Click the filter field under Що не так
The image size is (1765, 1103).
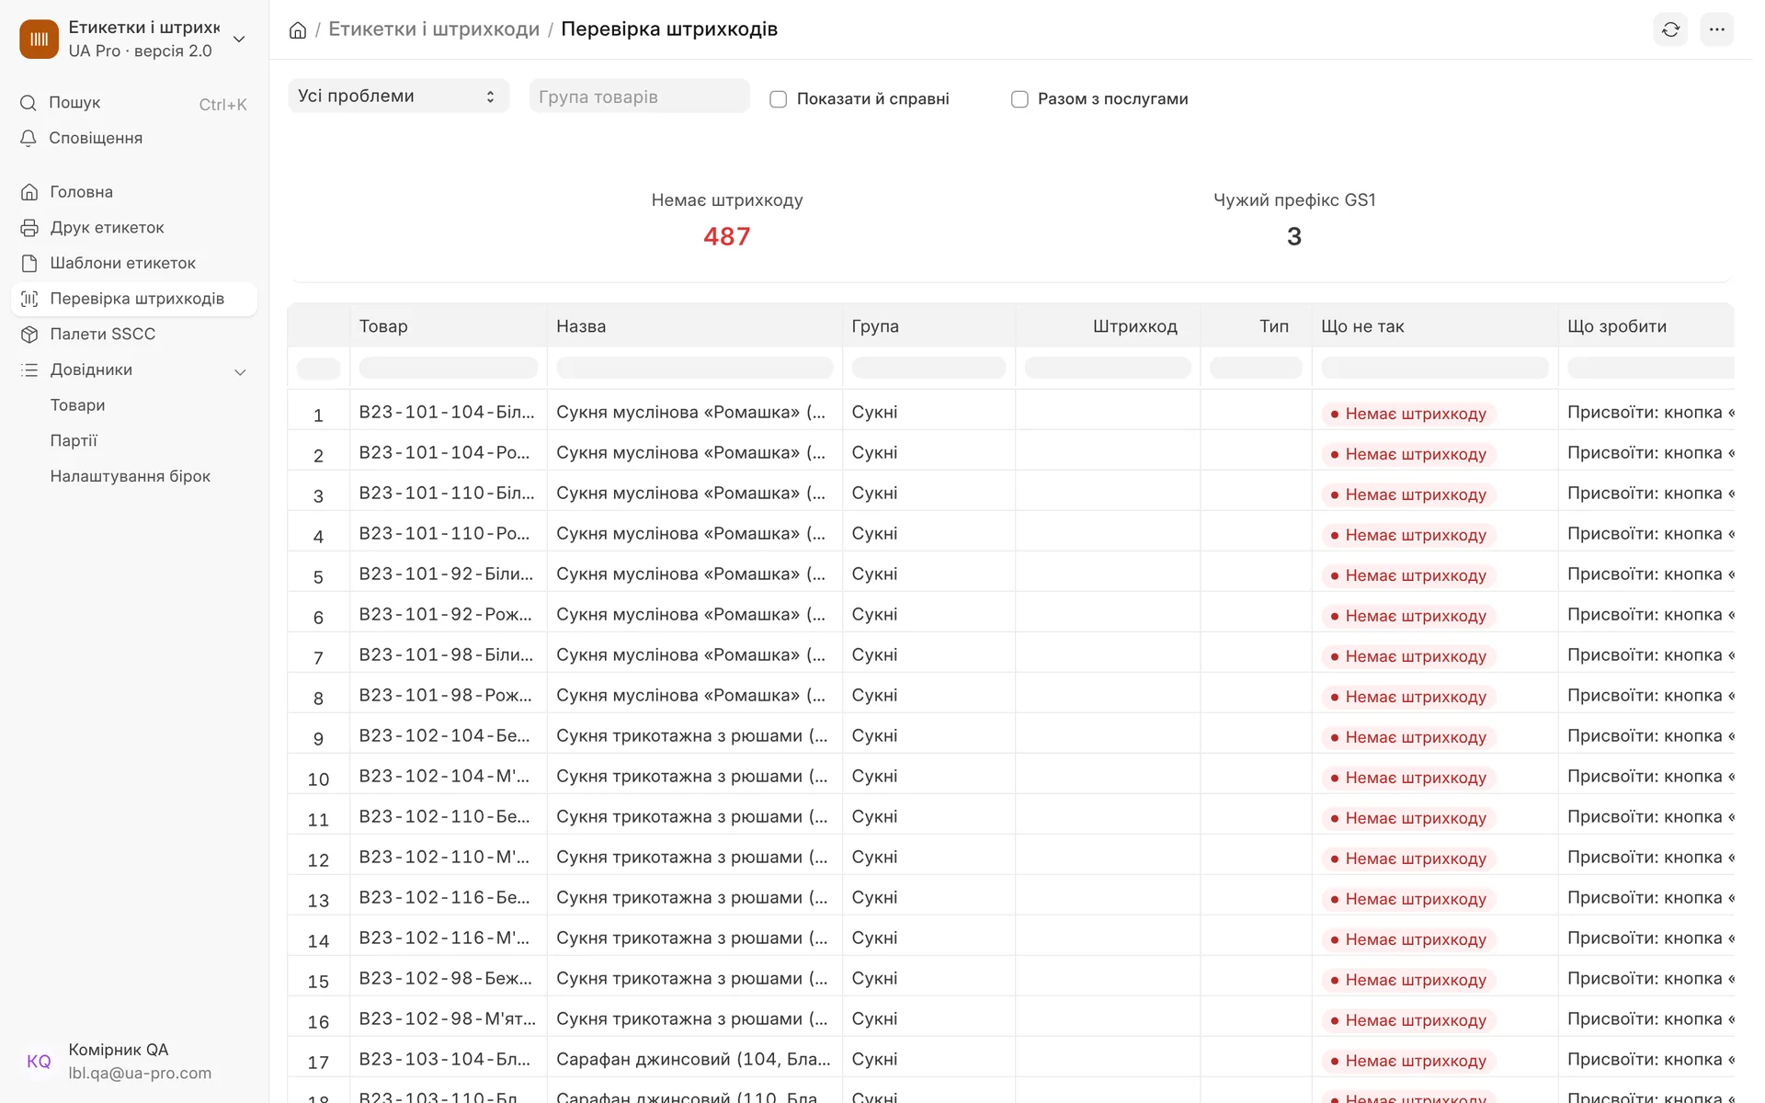(x=1434, y=369)
